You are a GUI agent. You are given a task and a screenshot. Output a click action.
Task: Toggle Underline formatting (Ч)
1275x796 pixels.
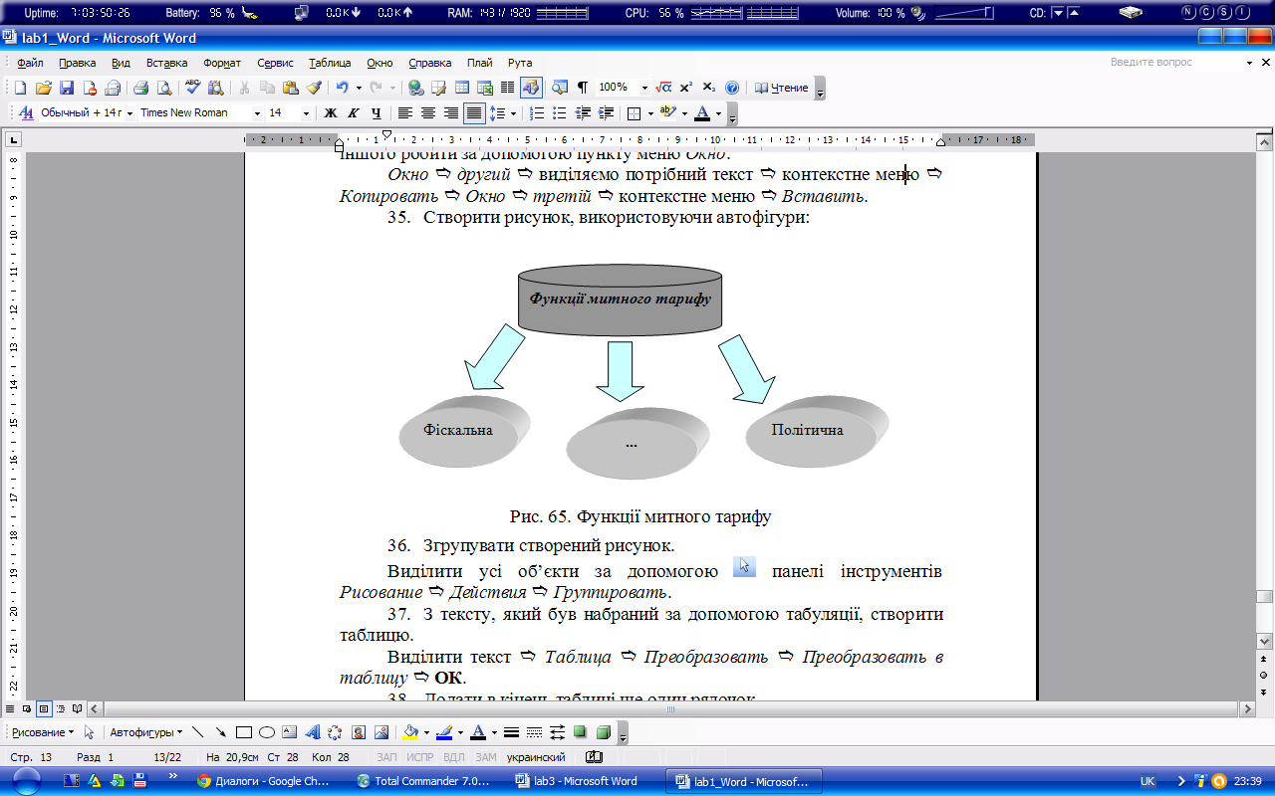tap(377, 113)
